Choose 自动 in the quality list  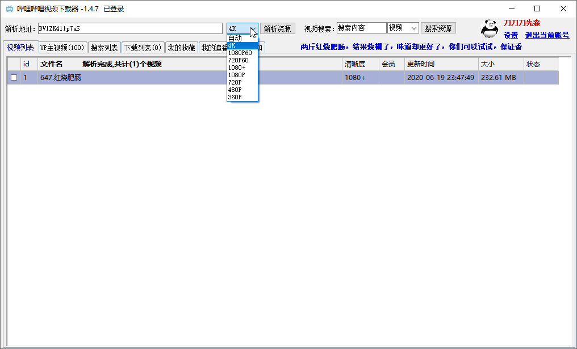[235, 38]
